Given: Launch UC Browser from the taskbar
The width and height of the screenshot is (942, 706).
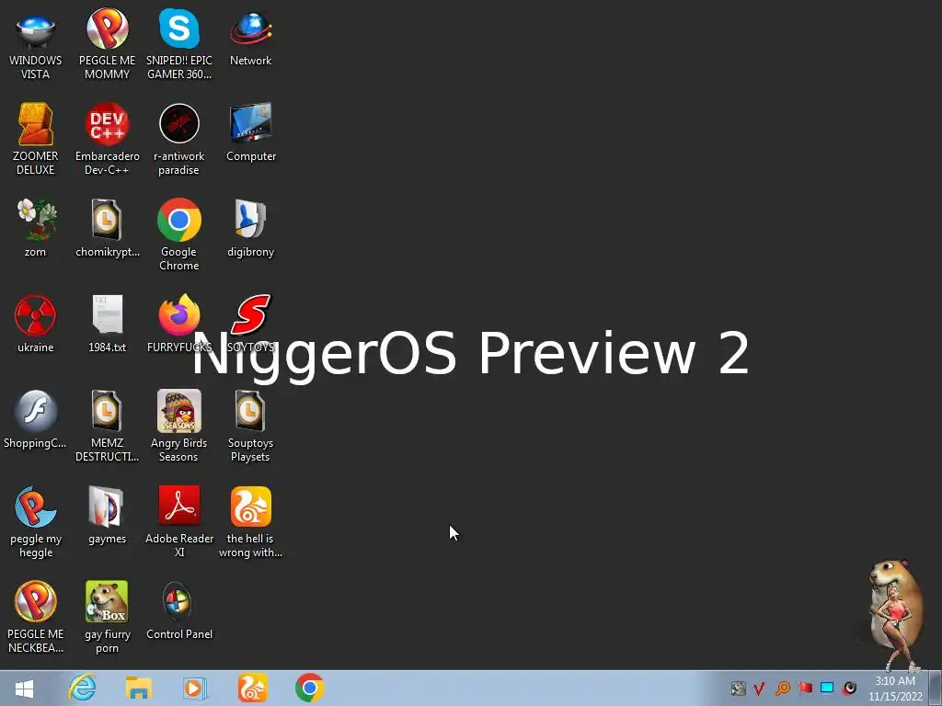Looking at the screenshot, I should [x=252, y=688].
